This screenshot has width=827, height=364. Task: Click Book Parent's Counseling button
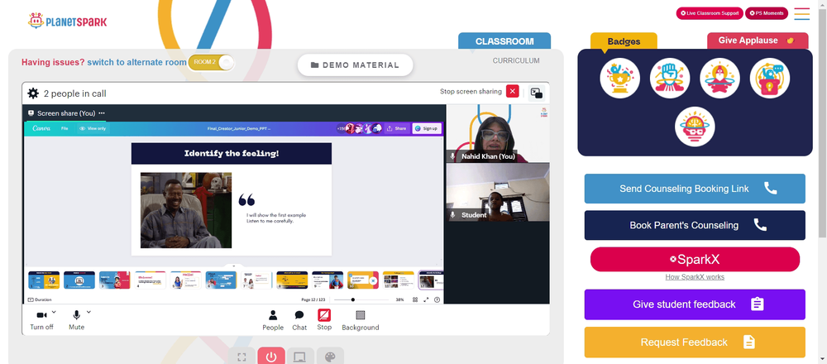tap(695, 225)
